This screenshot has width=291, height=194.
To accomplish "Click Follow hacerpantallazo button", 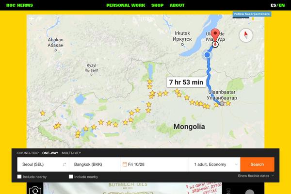I will (x=252, y=14).
